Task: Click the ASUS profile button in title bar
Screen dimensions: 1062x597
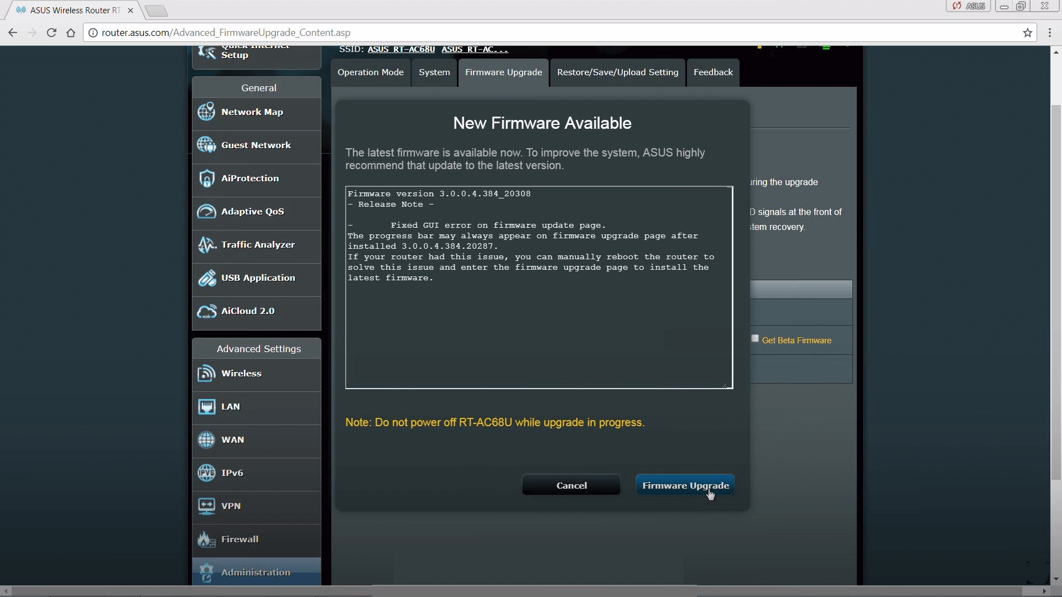Action: (x=969, y=6)
